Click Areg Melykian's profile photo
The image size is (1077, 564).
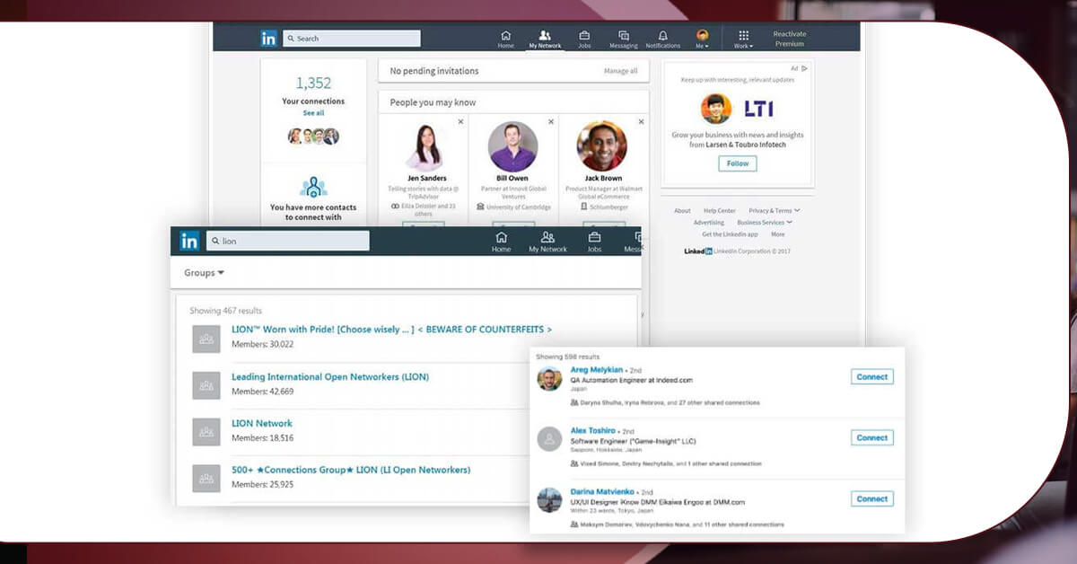[549, 379]
